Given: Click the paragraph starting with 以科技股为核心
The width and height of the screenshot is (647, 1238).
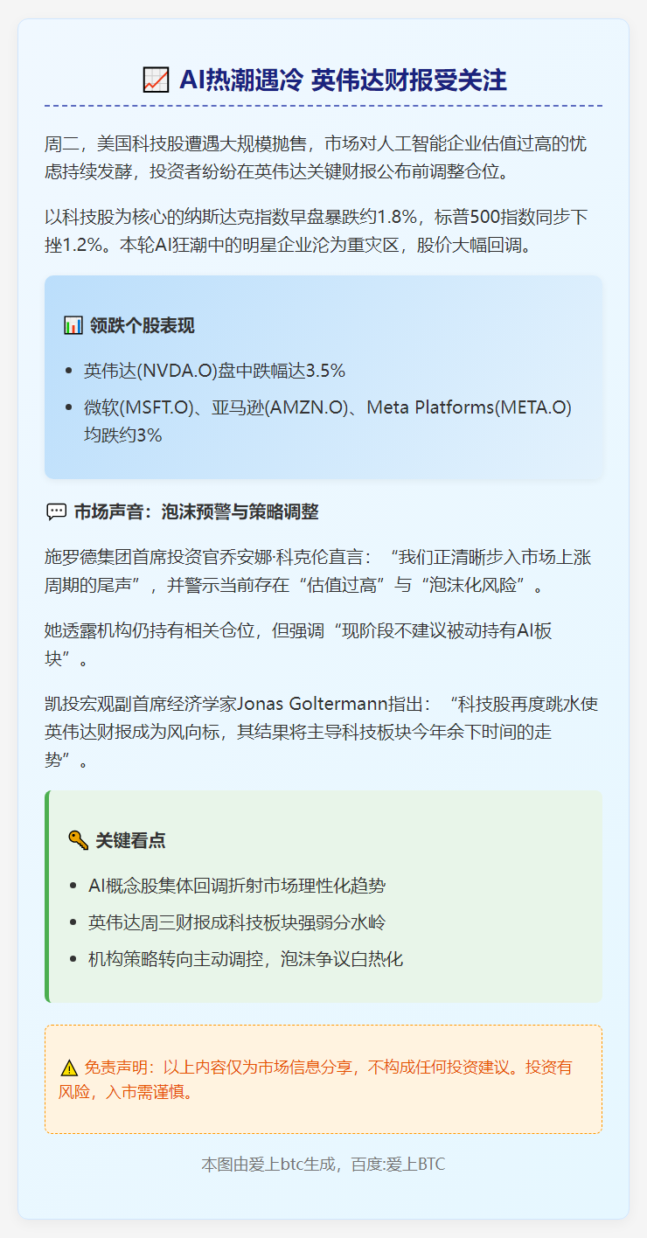Looking at the screenshot, I should point(323,230).
